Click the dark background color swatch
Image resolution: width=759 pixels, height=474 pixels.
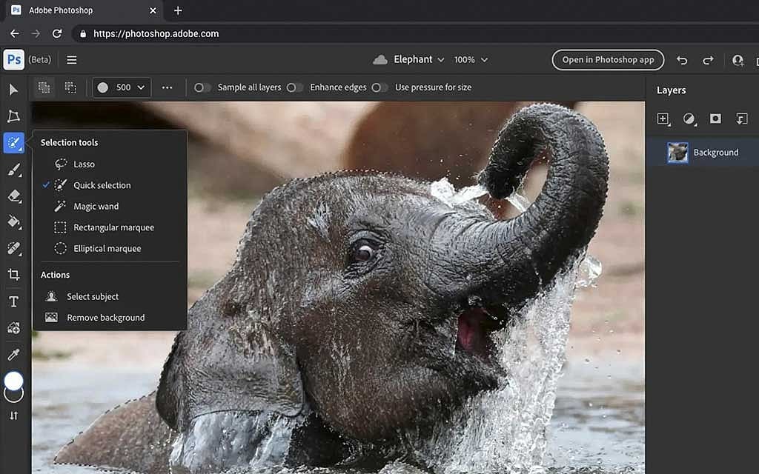pos(13,397)
